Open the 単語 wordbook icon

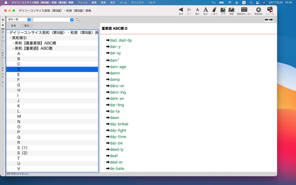(x=231, y=10)
